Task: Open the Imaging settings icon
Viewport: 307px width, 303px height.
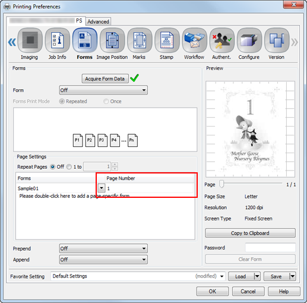Action: pos(30,40)
